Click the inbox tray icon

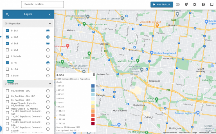(212, 5)
